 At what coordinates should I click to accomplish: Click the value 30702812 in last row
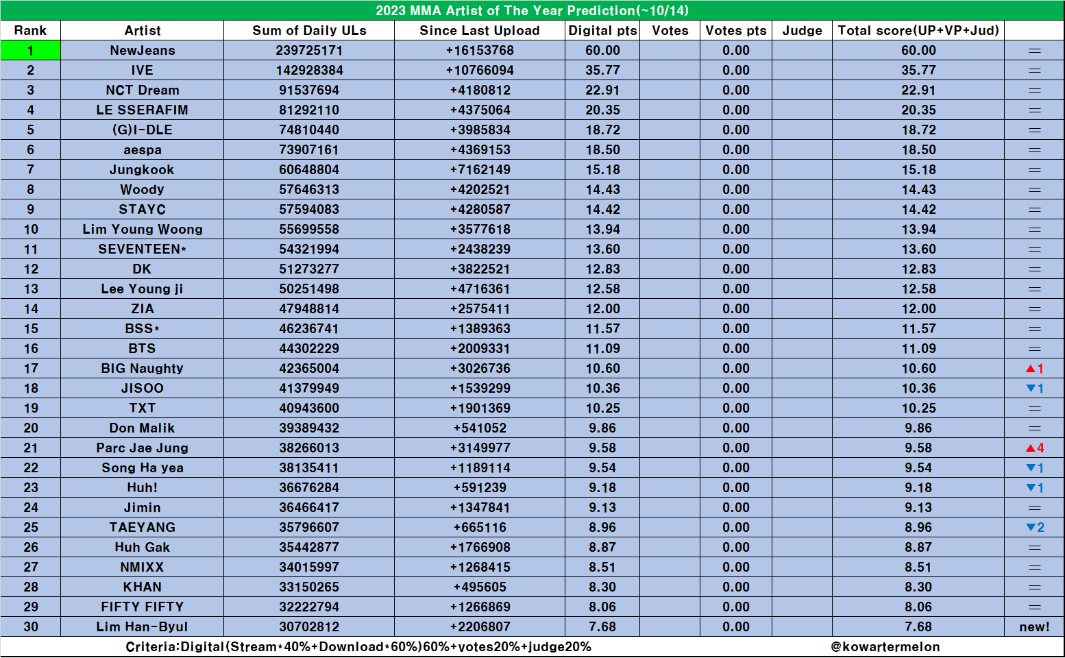click(x=309, y=627)
